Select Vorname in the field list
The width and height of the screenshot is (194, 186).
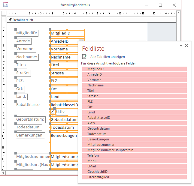point(135,80)
